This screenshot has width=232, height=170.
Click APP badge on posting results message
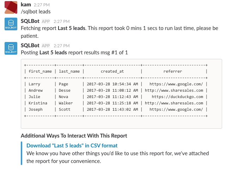click(x=46, y=46)
